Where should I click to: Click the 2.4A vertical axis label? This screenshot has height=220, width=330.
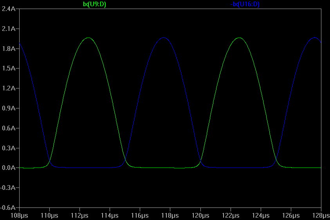(9, 9)
